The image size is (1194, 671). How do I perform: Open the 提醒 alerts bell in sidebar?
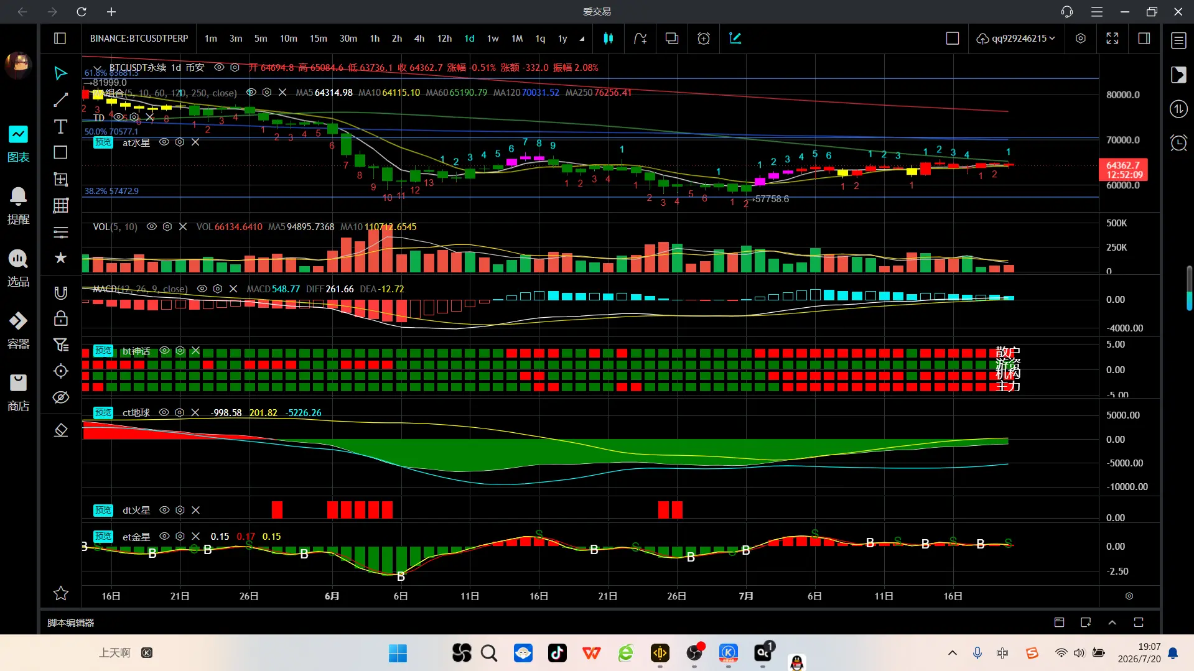pos(18,206)
